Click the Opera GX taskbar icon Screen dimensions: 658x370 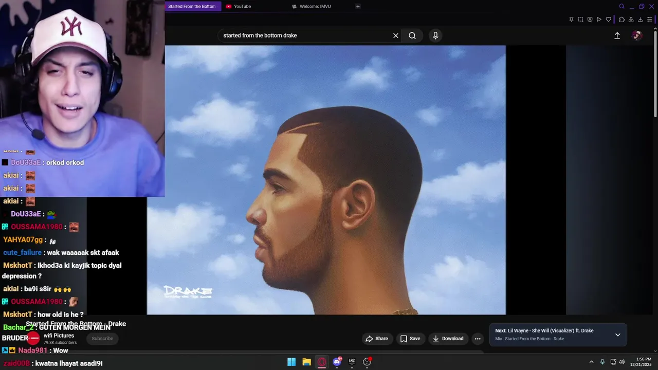(322, 362)
